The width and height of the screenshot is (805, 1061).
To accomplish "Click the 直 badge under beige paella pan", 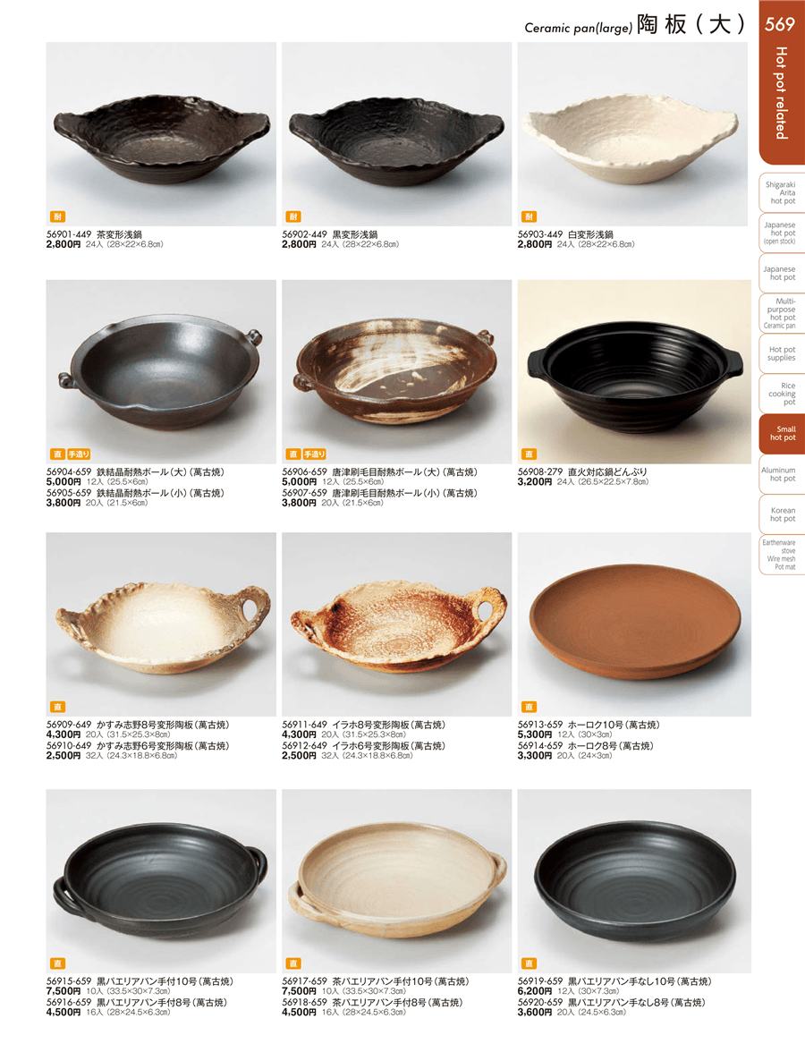I will click(292, 963).
